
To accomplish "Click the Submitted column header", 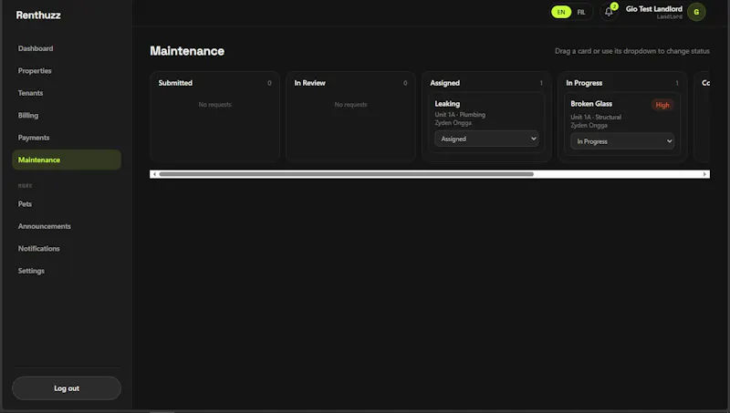I will (175, 83).
